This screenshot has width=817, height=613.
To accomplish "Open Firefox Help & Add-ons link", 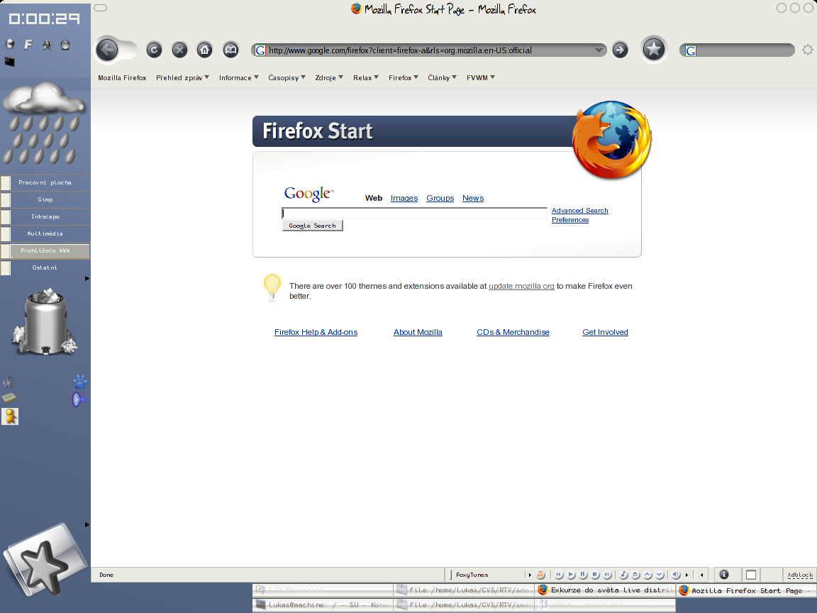I will coord(316,332).
